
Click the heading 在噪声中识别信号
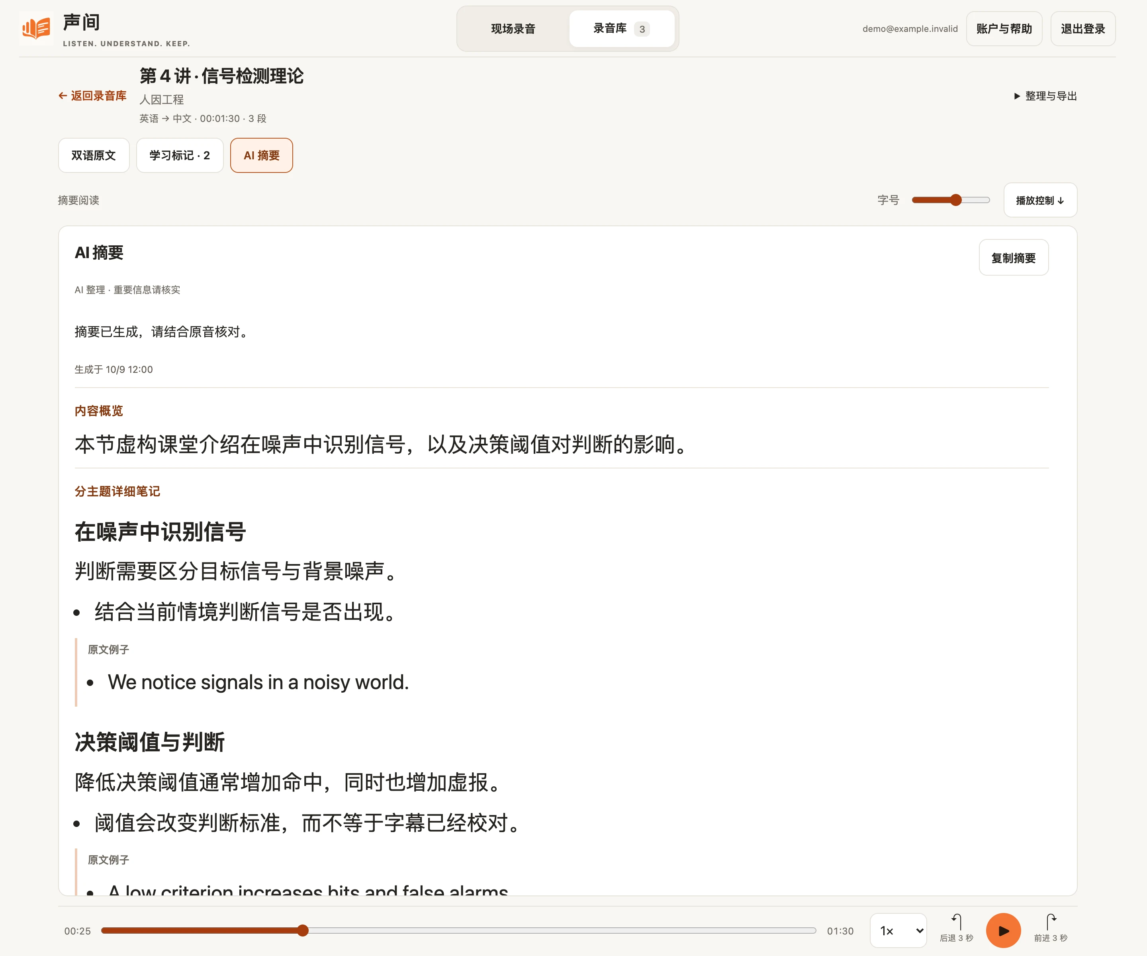[x=161, y=531]
